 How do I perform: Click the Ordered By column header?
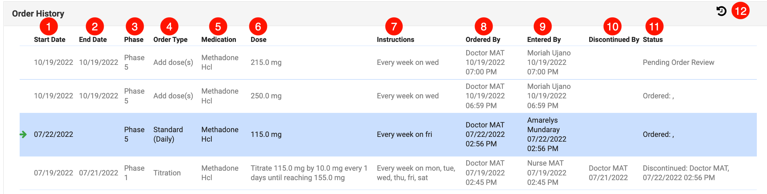tap(483, 40)
